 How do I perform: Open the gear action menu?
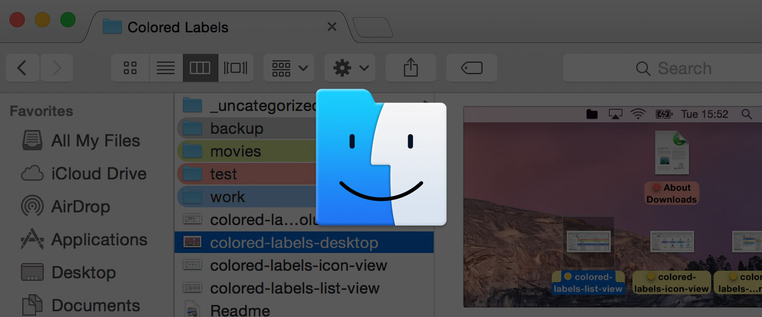(x=350, y=68)
